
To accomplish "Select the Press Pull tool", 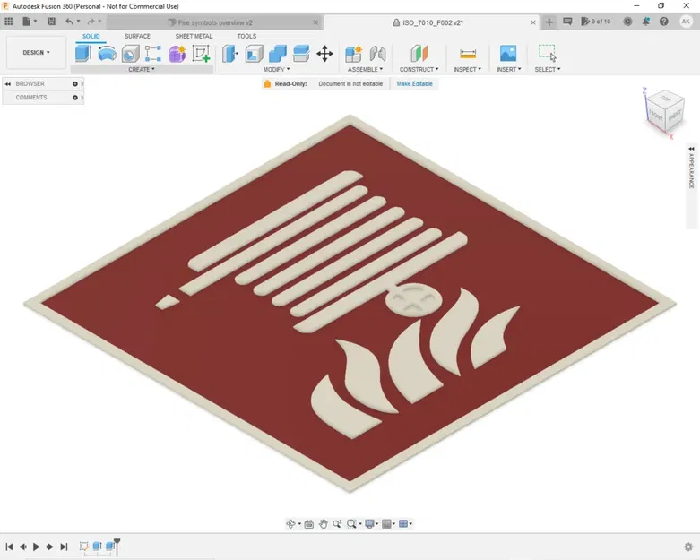I will [230, 54].
